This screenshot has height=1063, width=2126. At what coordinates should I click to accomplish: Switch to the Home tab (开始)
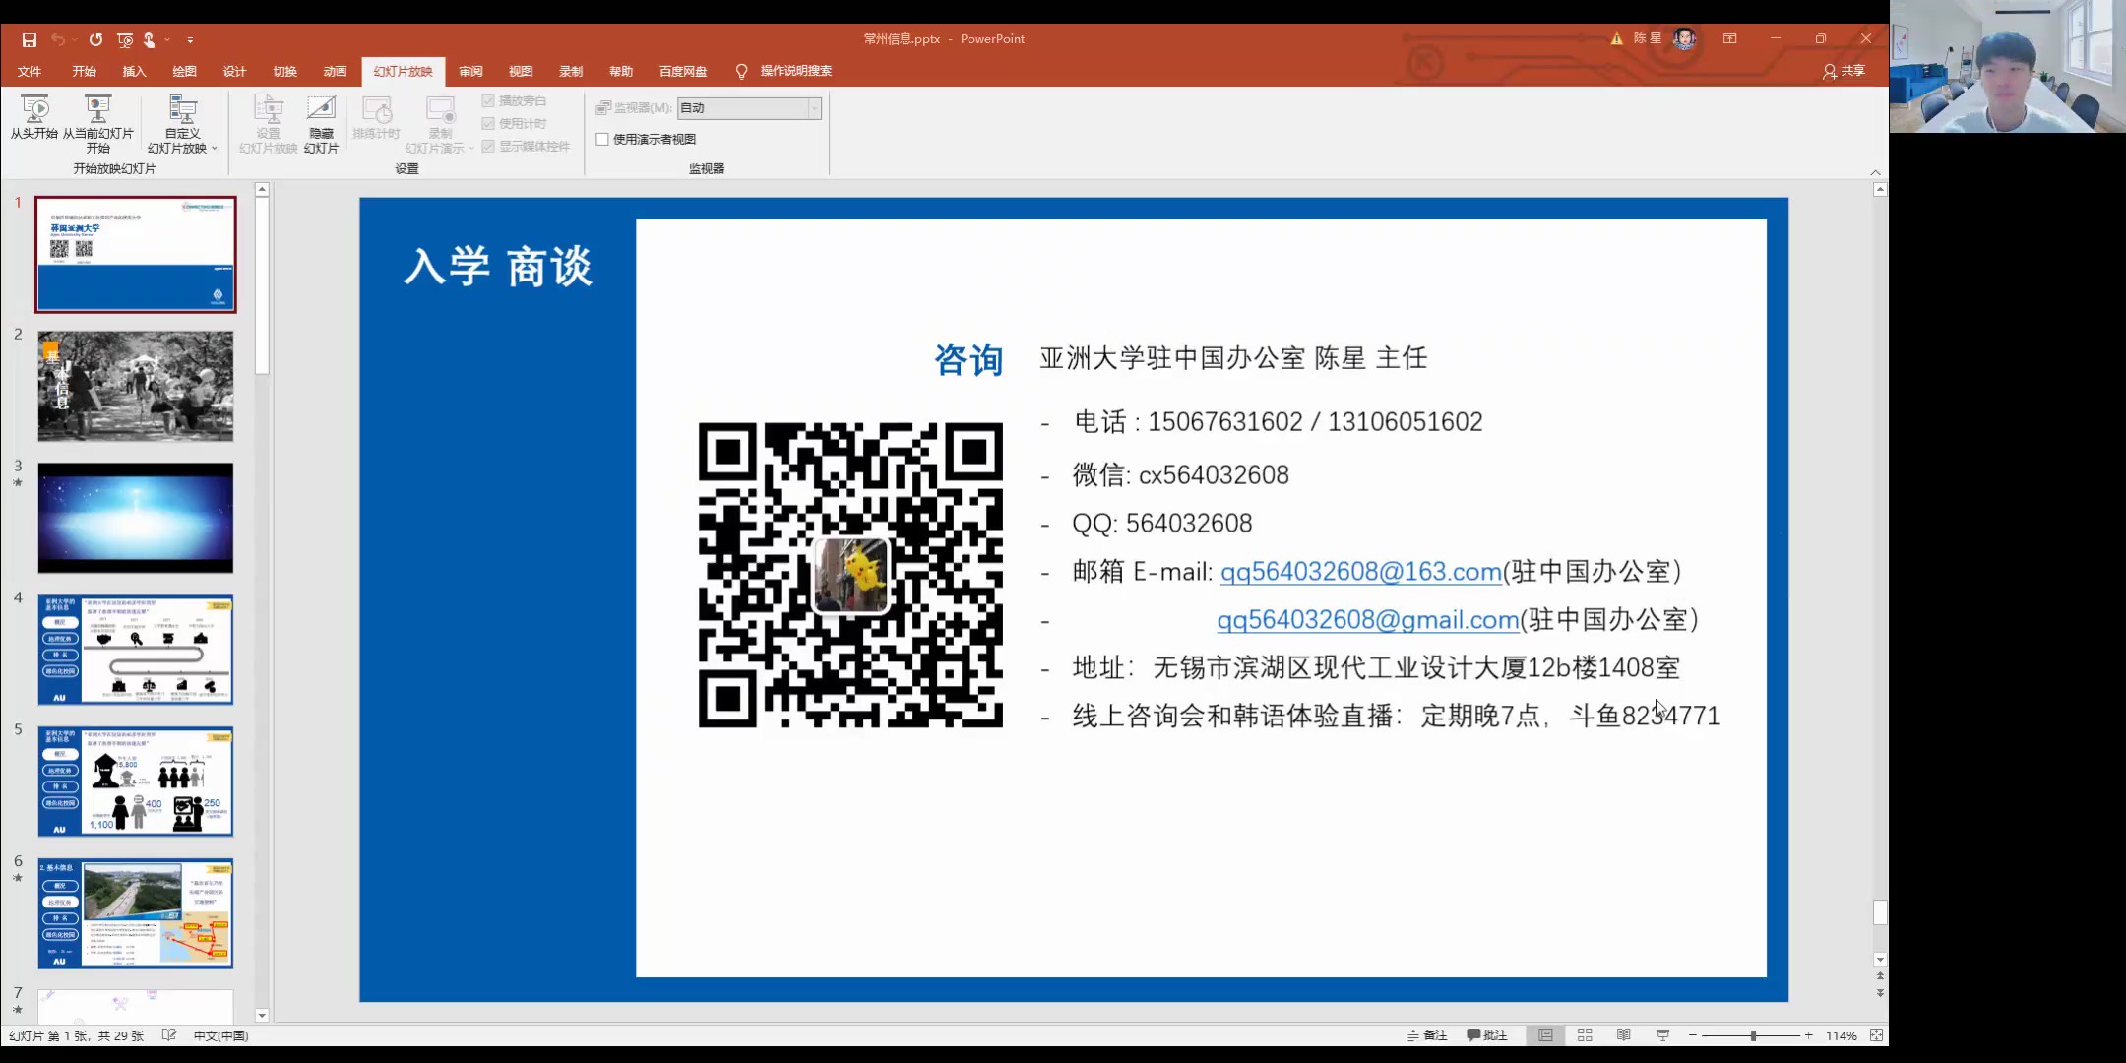coord(84,71)
